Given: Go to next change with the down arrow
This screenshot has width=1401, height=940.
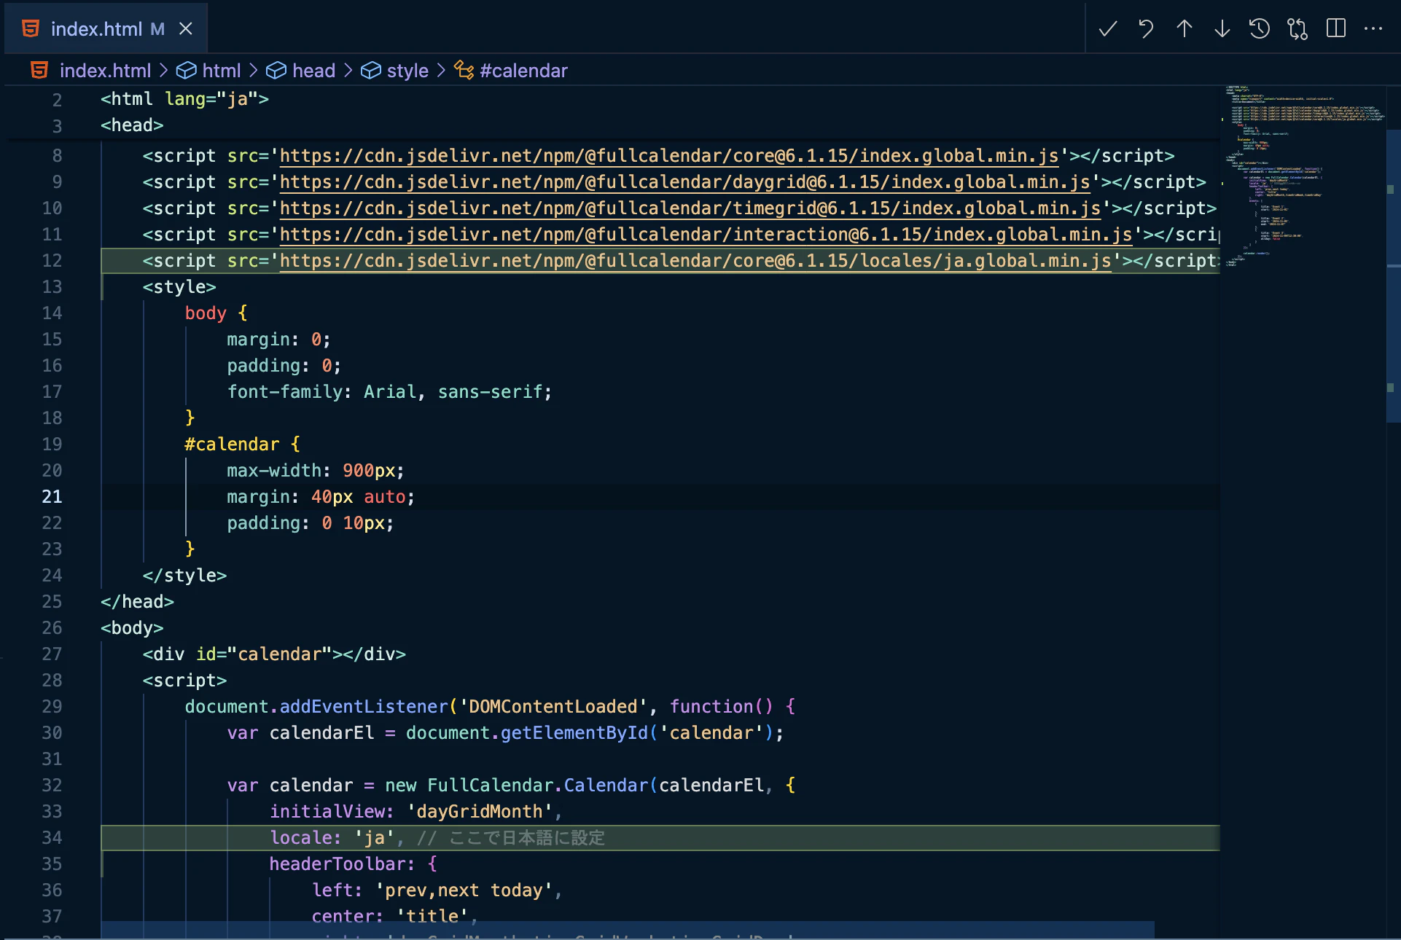Looking at the screenshot, I should tap(1222, 29).
